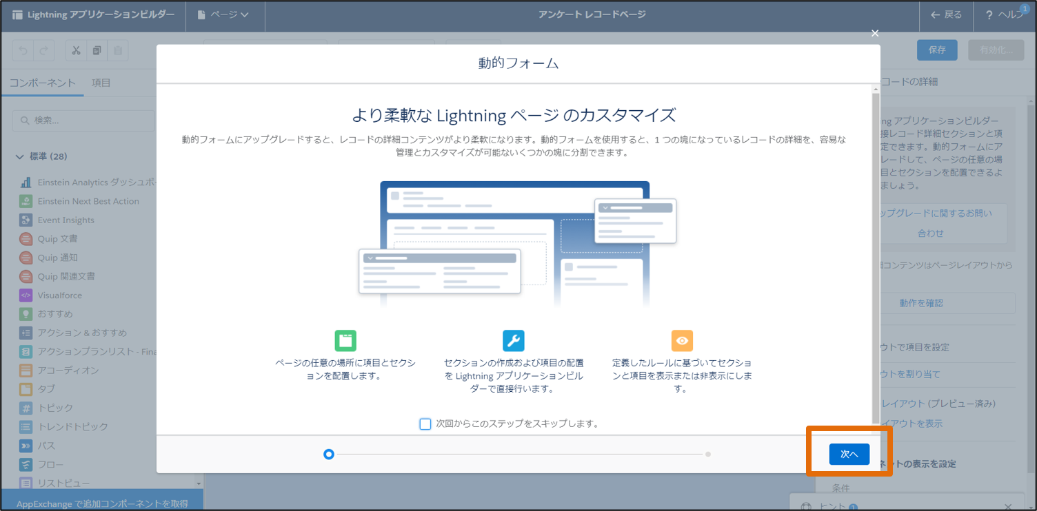Viewport: 1037px width, 511px height.
Task: Click the dynamic forms illustration image
Action: 518,244
